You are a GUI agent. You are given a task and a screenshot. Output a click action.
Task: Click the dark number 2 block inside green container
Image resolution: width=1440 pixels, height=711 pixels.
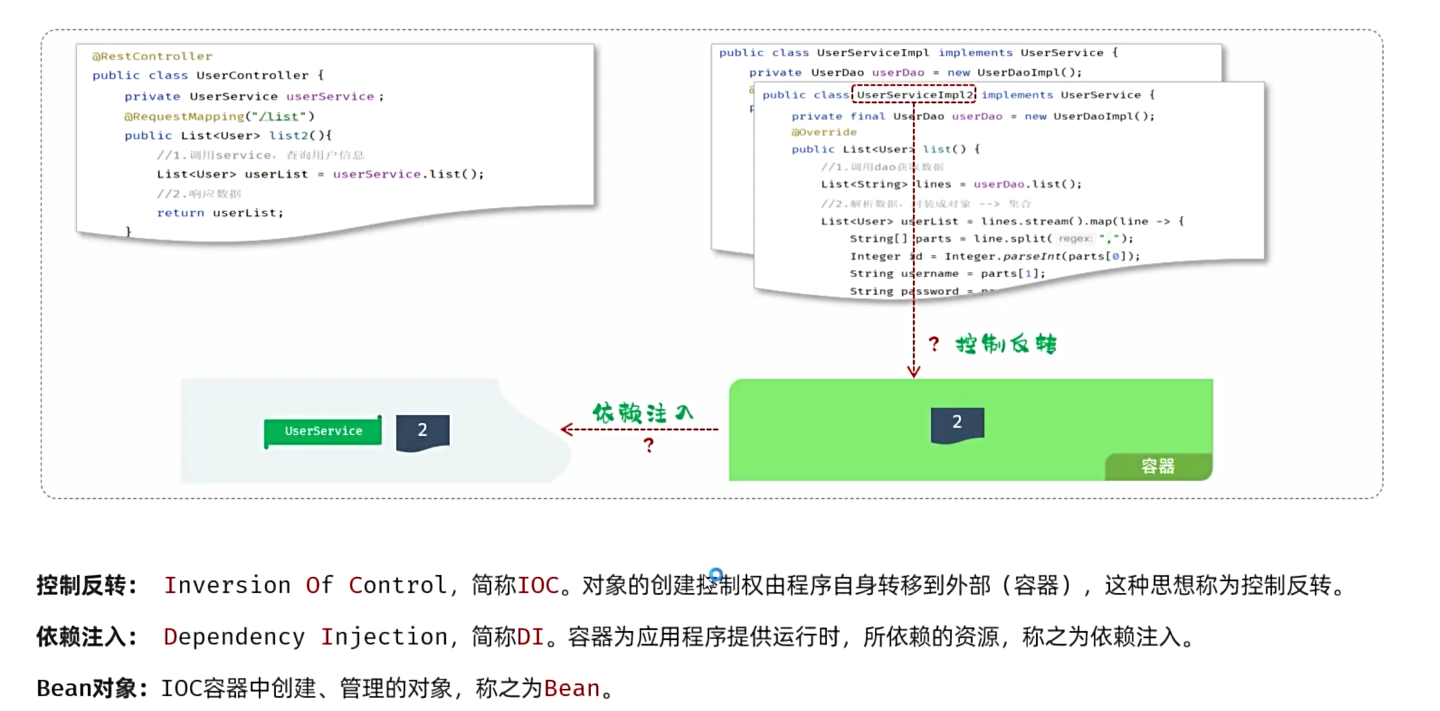click(x=958, y=424)
